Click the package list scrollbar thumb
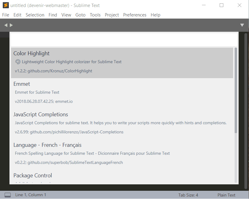This screenshot has width=249, height=199. click(x=236, y=90)
